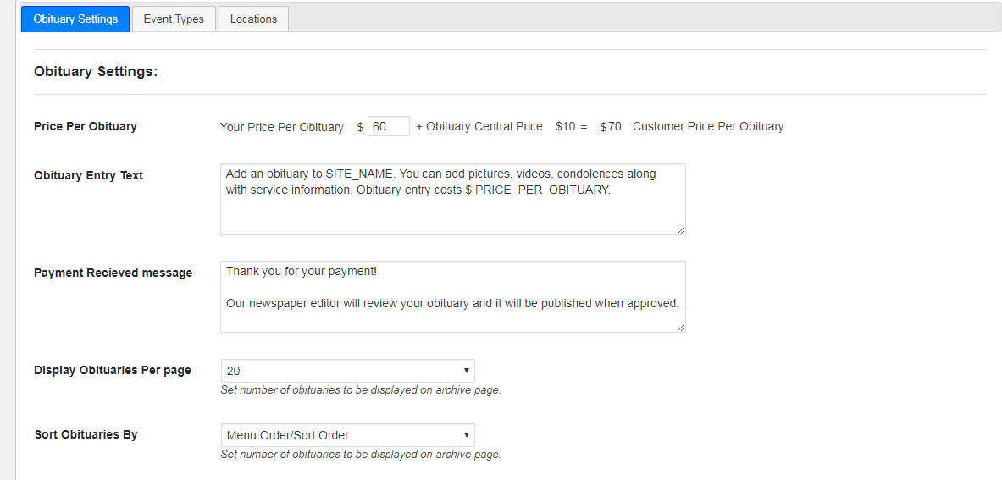This screenshot has height=480, width=1002.
Task: Click the Price Per Obituary label
Action: (x=85, y=126)
